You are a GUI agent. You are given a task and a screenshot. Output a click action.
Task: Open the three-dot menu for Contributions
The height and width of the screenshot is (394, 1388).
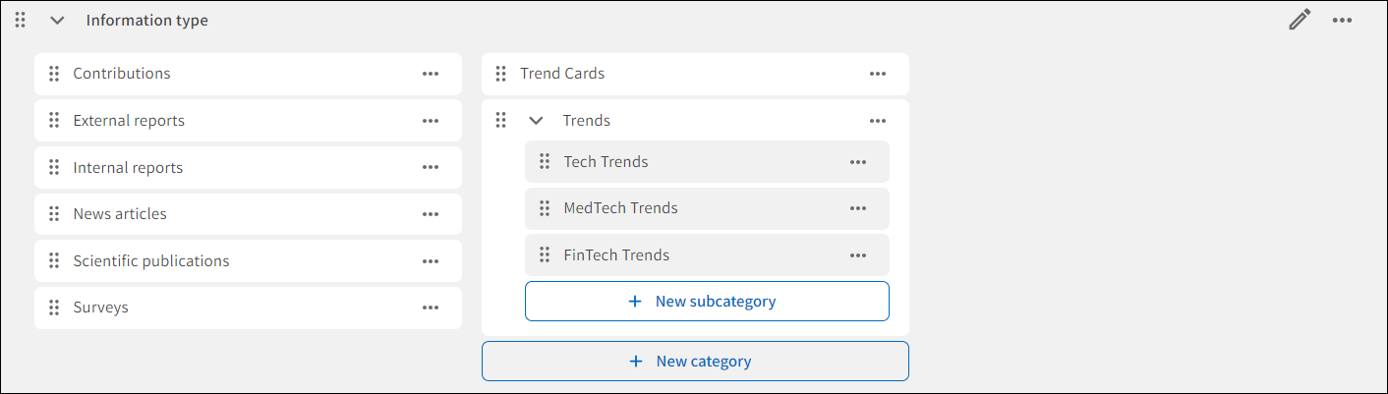[431, 74]
